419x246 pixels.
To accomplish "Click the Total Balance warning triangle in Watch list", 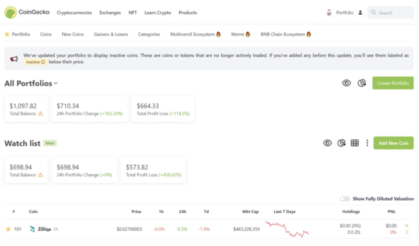I will pyautogui.click(x=40, y=175).
